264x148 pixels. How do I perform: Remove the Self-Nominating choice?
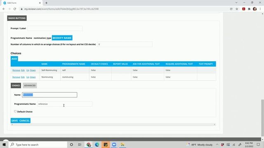[x=16, y=70]
